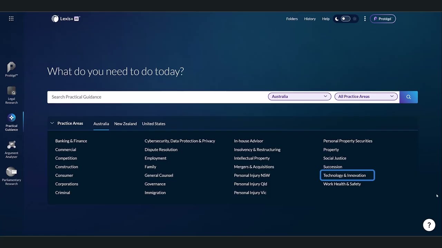Open Commercial practice area

tap(66, 149)
